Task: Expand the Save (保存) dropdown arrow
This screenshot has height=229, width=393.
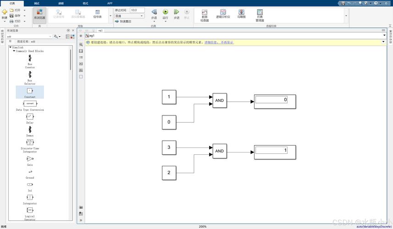Action: [x=24, y=16]
